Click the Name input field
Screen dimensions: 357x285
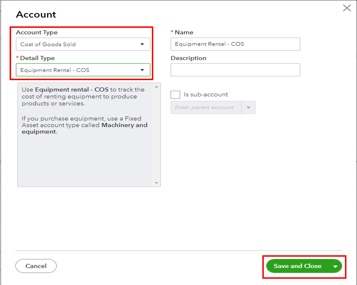point(235,44)
